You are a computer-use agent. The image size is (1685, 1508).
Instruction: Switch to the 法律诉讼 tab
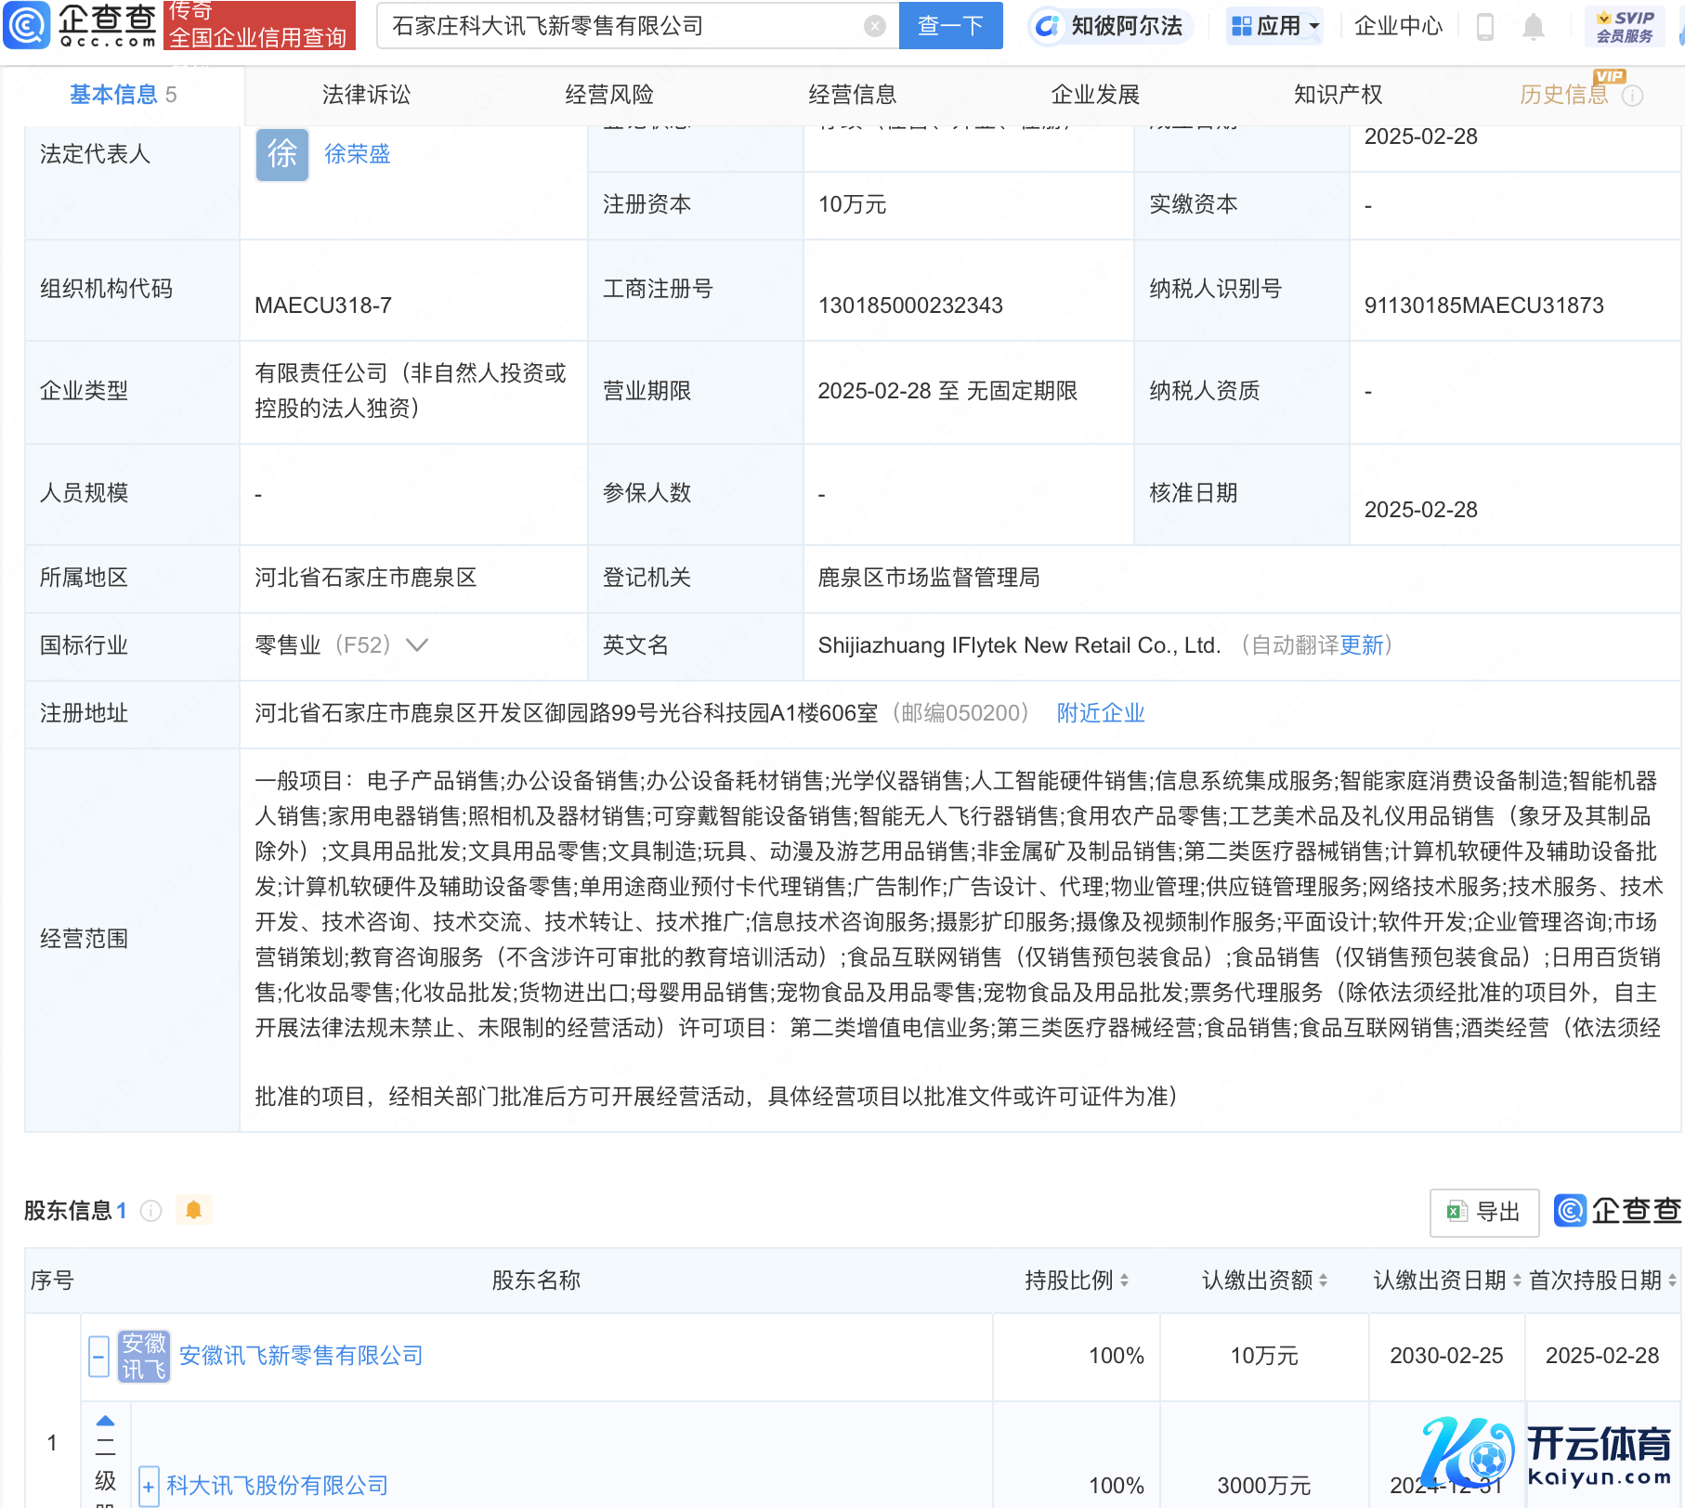[366, 95]
